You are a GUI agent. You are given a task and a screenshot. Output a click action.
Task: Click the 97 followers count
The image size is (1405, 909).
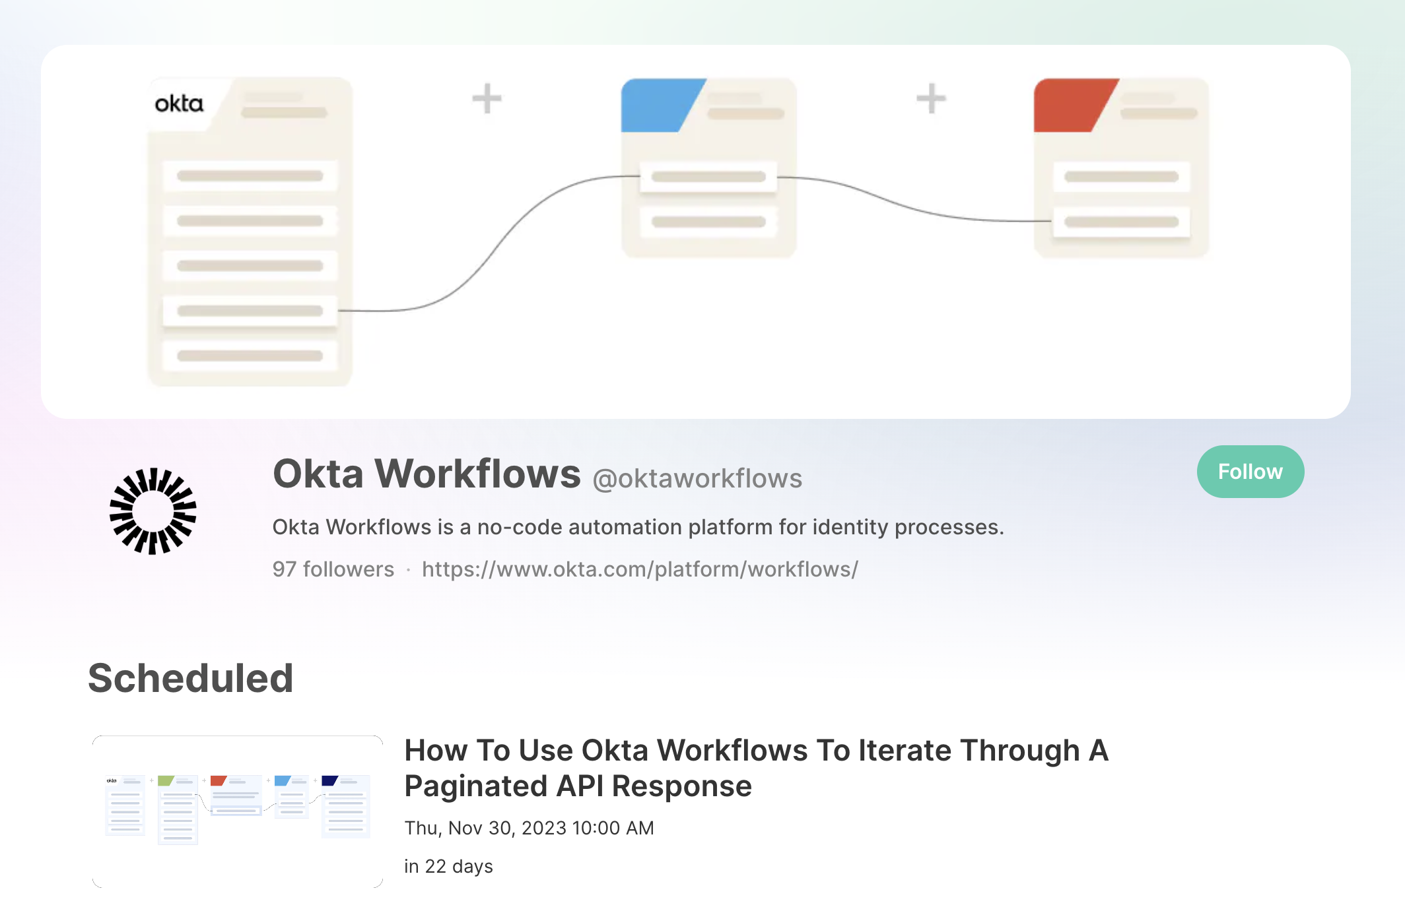pyautogui.click(x=333, y=569)
